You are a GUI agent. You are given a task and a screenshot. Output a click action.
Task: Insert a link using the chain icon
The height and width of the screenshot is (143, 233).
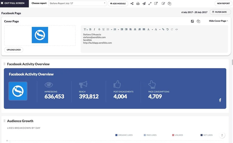point(163,29)
